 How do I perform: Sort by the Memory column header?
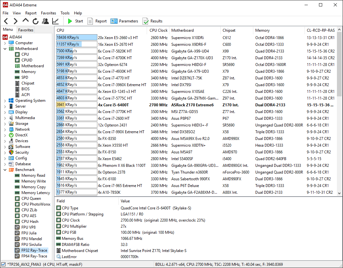[279, 30]
